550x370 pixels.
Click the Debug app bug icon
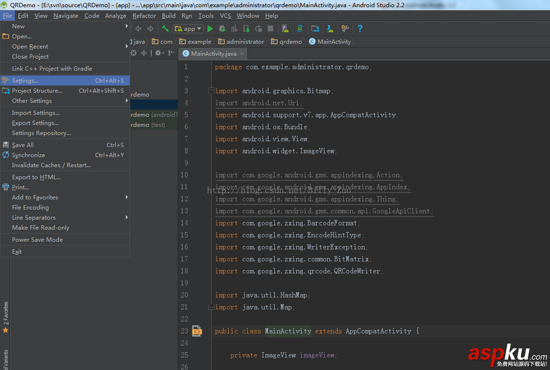[222, 29]
